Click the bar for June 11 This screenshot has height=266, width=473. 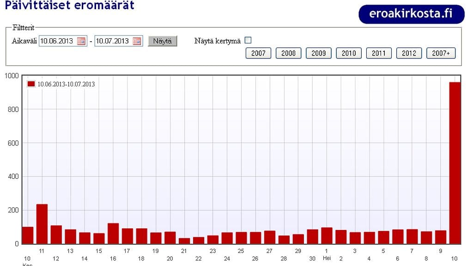42,224
